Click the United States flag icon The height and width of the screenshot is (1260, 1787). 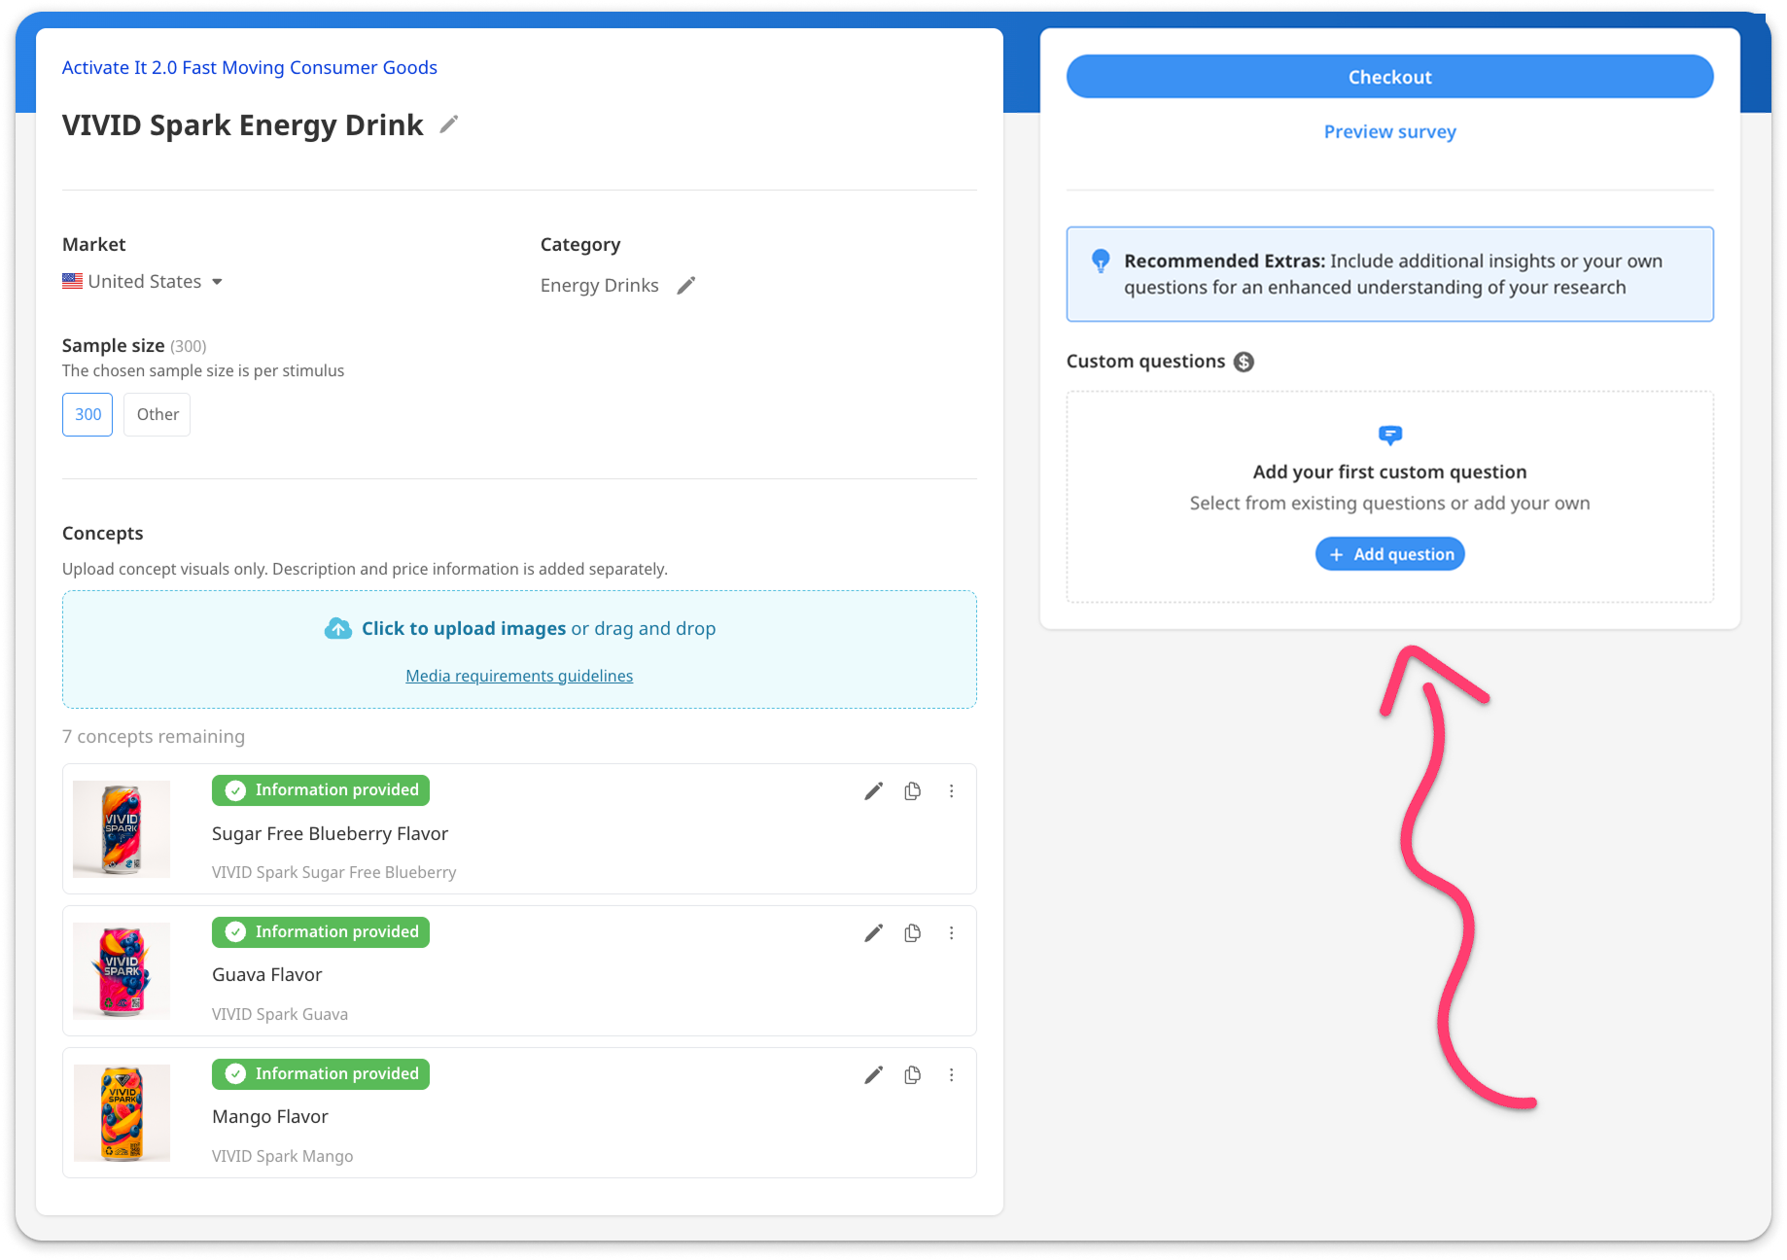(72, 281)
